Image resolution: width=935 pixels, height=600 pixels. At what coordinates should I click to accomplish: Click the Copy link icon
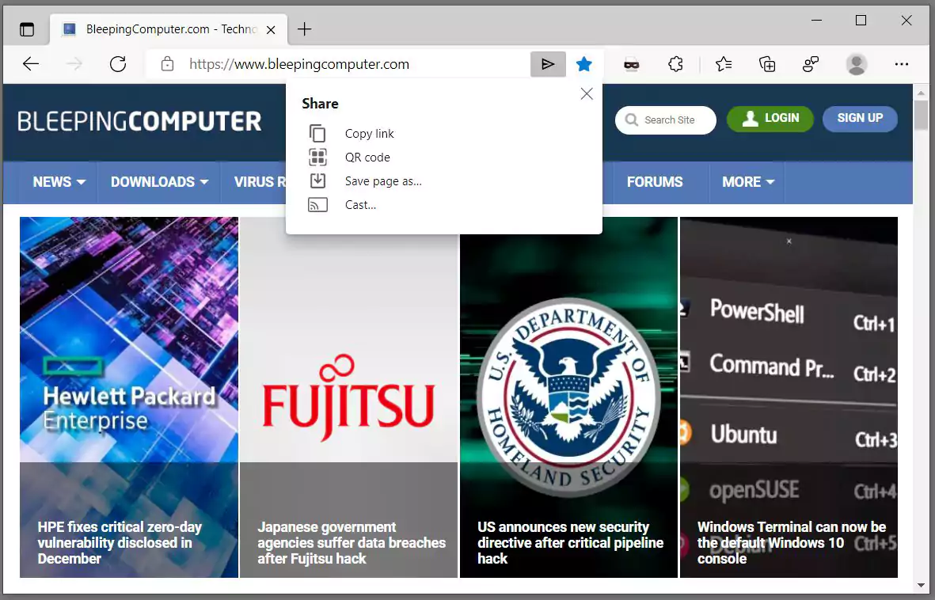317,133
